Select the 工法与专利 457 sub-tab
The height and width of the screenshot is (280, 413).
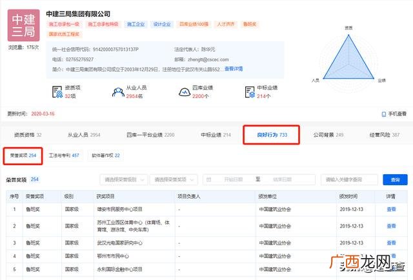[x=64, y=155]
